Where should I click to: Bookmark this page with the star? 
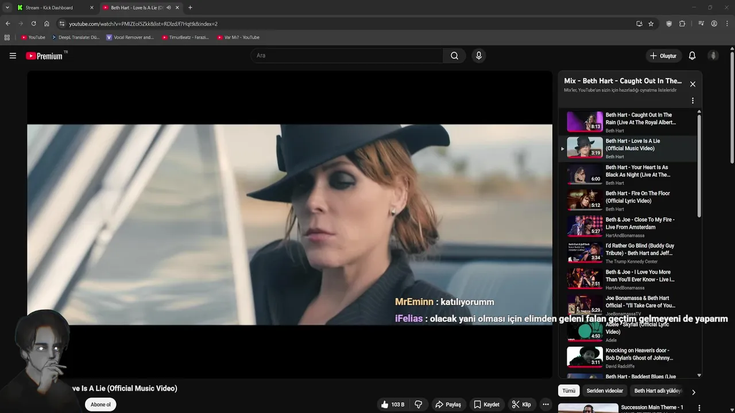[651, 24]
